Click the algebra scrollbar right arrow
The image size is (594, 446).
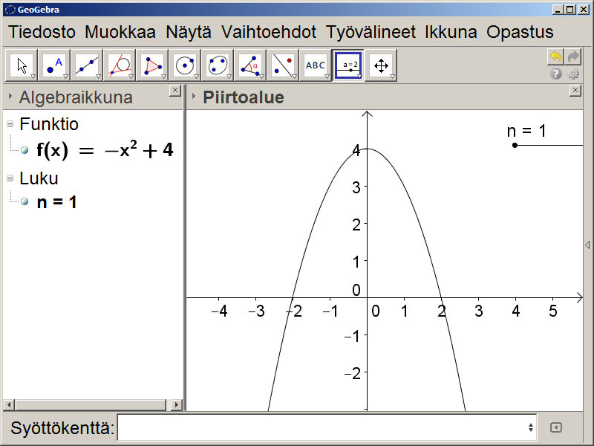pos(176,405)
